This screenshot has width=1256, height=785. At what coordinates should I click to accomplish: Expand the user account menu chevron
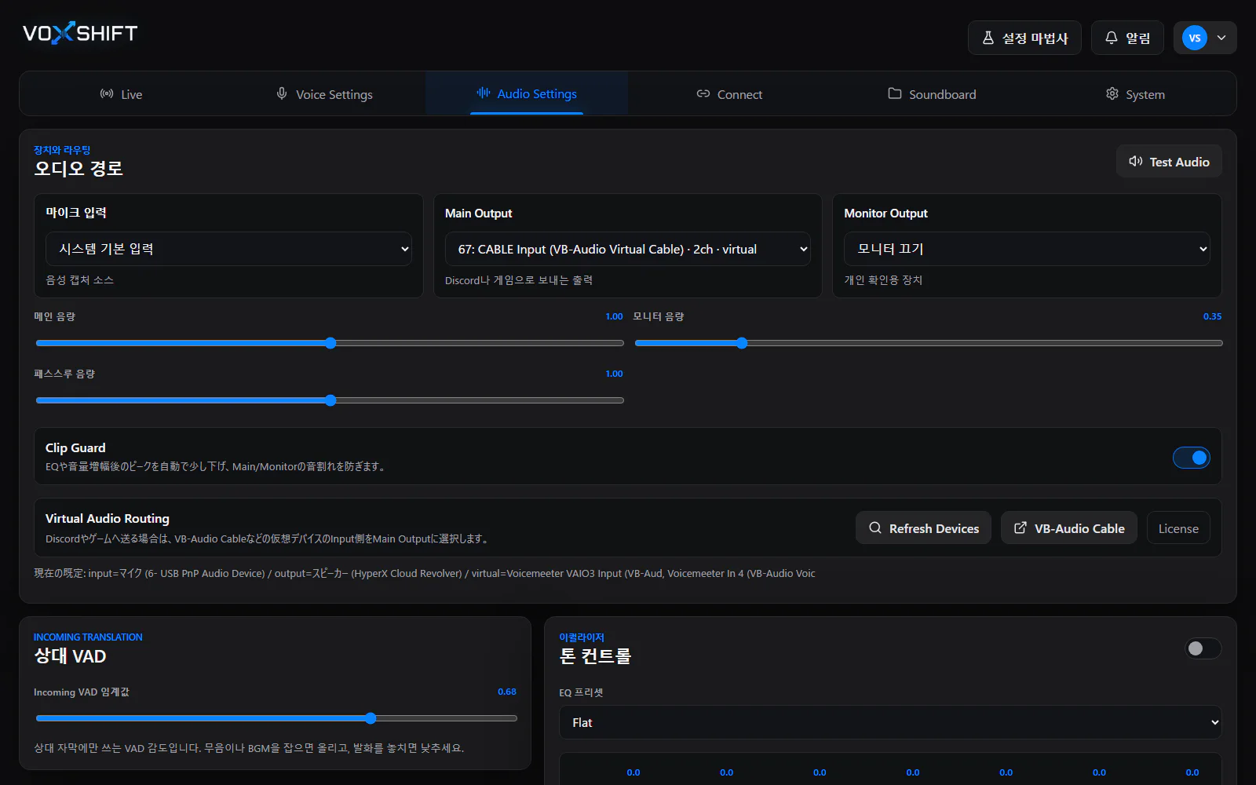click(x=1221, y=38)
